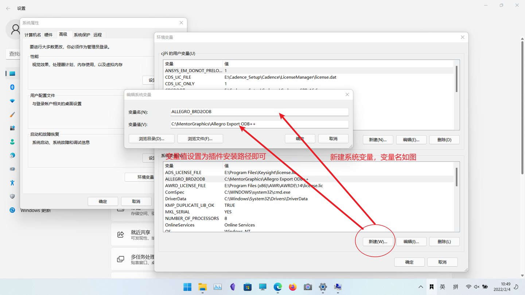Launch Microsoft Edge from the taskbar

277,287
